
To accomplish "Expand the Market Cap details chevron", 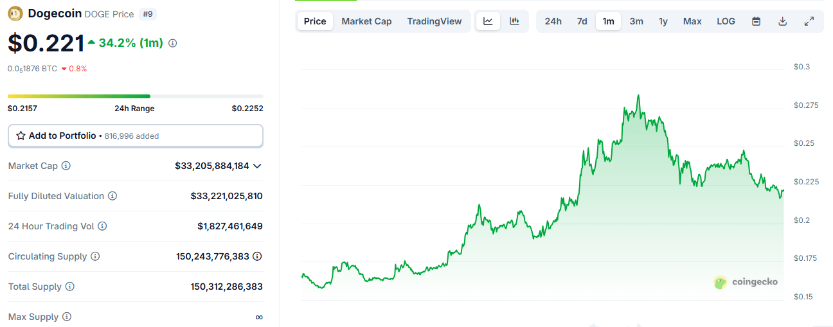I will [257, 166].
